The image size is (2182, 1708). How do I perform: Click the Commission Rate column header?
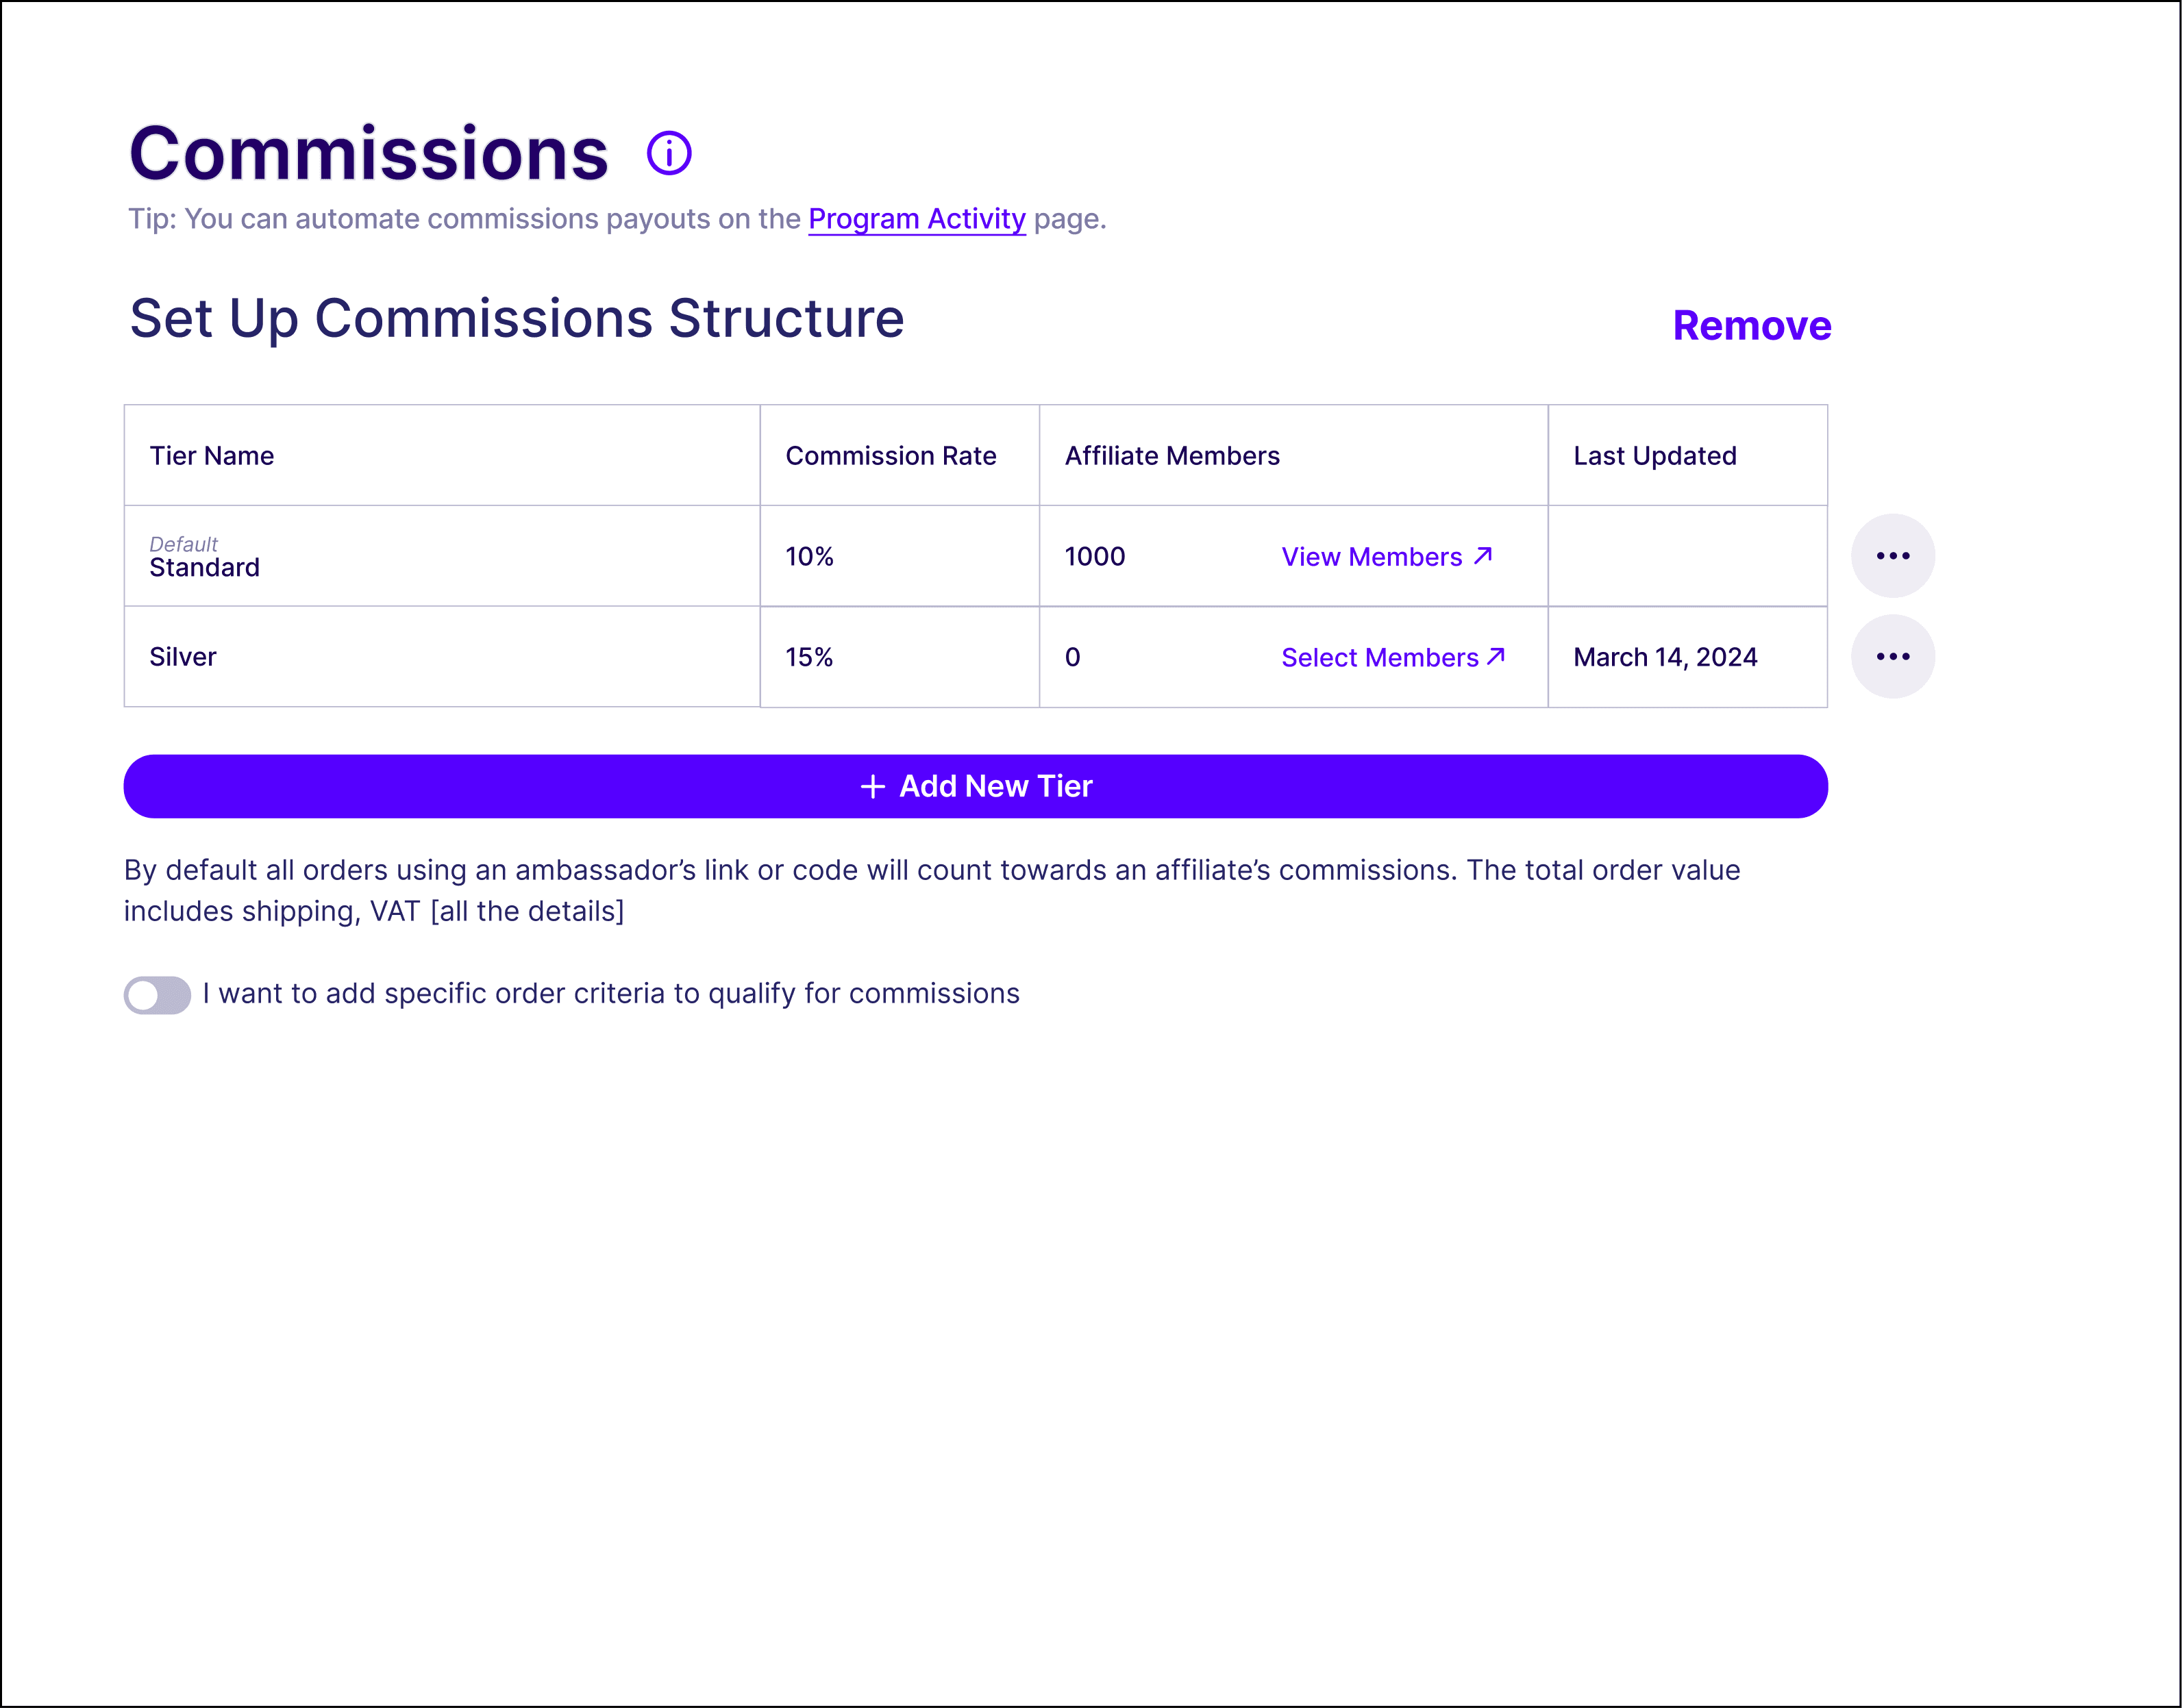pyautogui.click(x=891, y=456)
